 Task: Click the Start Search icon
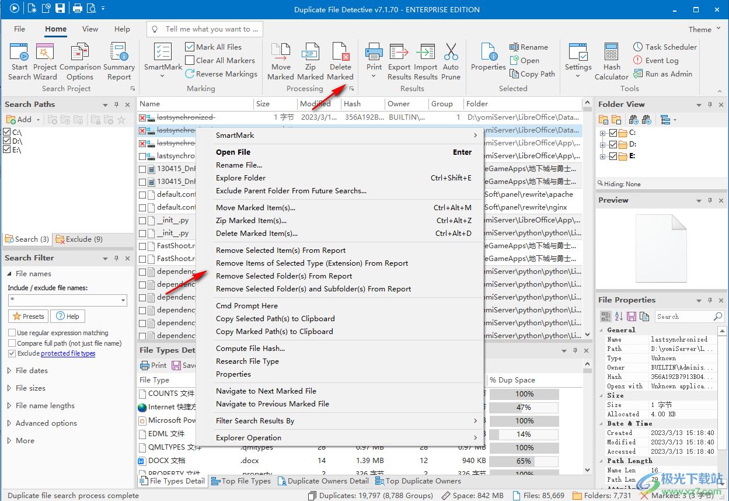click(19, 61)
